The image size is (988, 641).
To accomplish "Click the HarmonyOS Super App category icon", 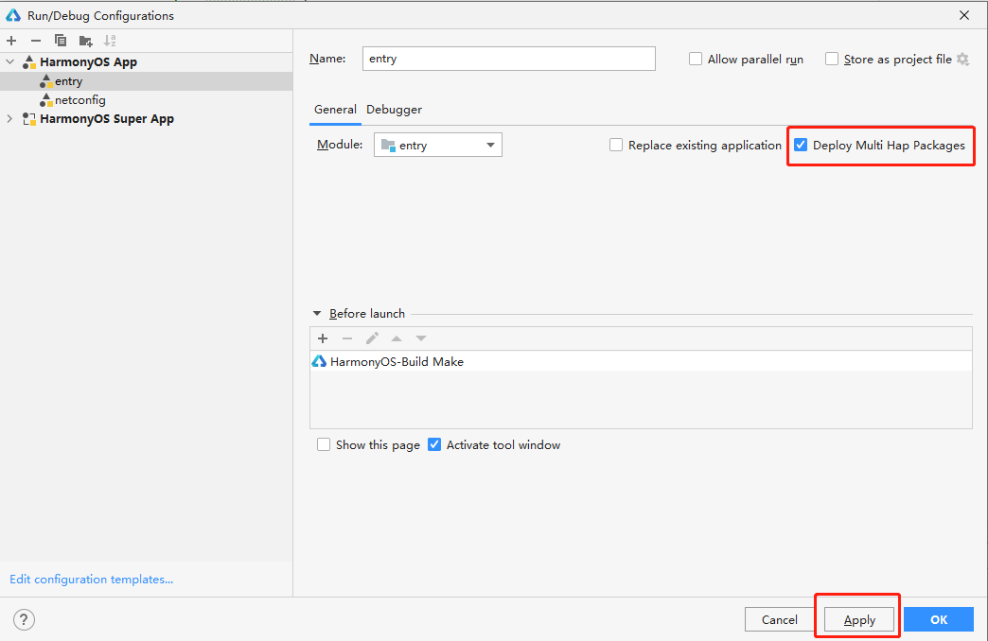I will [x=29, y=119].
